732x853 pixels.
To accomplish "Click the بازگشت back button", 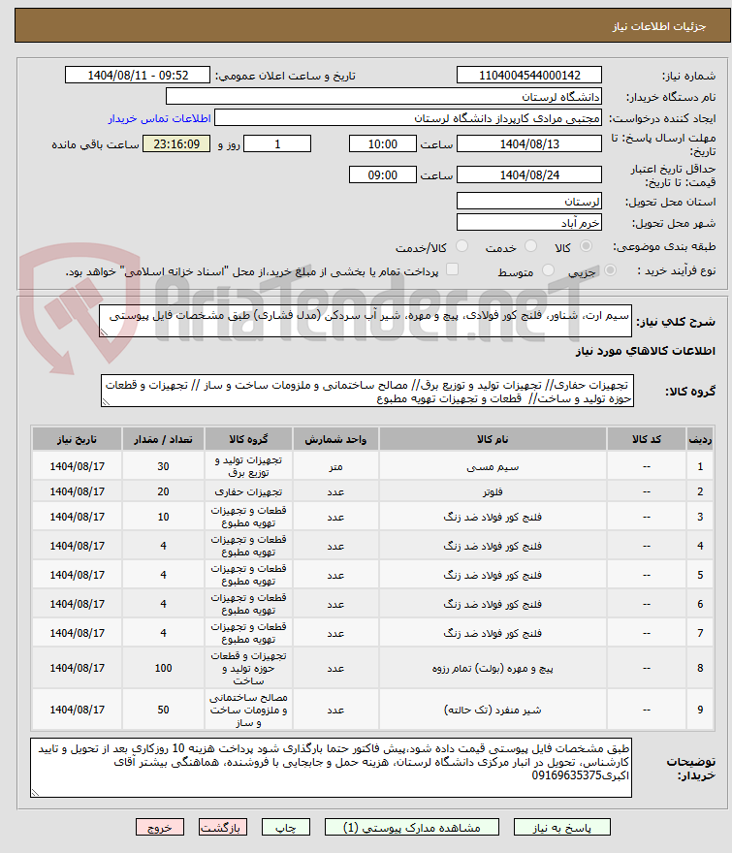I will coord(223,828).
